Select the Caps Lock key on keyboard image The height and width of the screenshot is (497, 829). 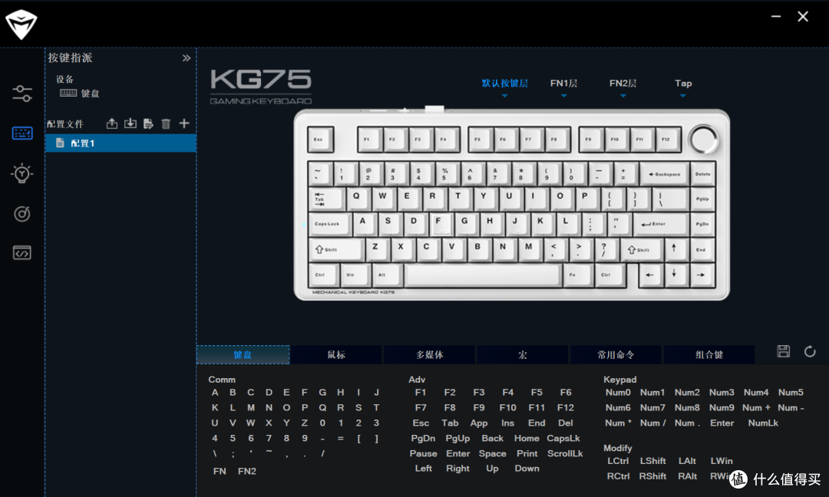tap(329, 224)
